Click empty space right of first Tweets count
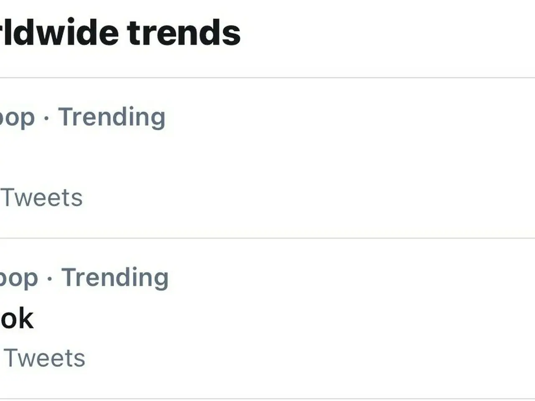The width and height of the screenshot is (535, 401). coord(293,198)
